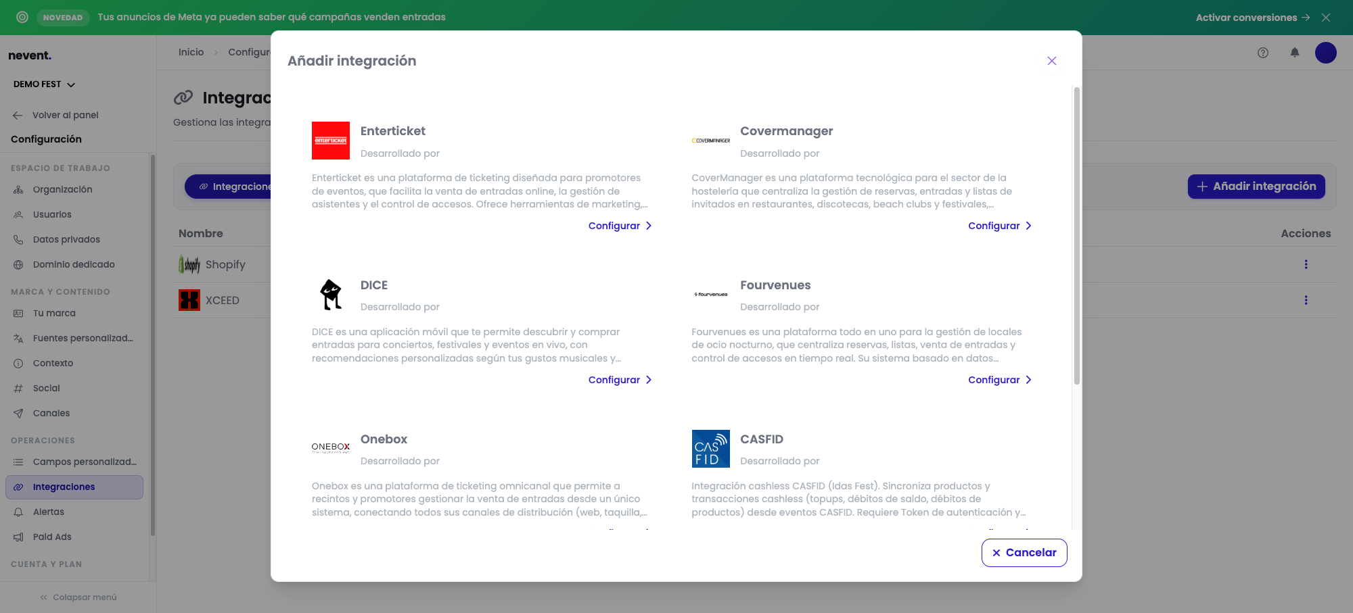This screenshot has height=613, width=1353.
Task: Open actions menu for the Shopify row
Action: click(1306, 264)
